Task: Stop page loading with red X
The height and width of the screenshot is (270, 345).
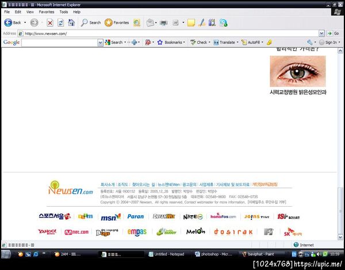Action: point(50,22)
